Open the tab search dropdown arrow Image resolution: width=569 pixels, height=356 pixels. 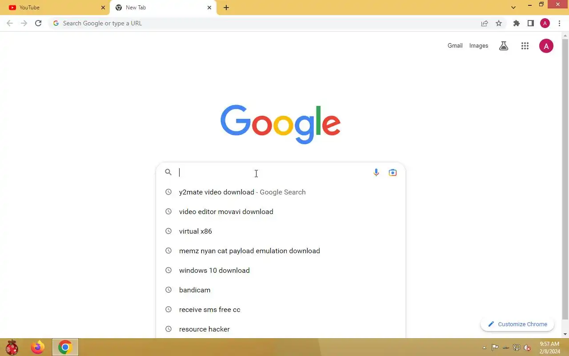513,8
